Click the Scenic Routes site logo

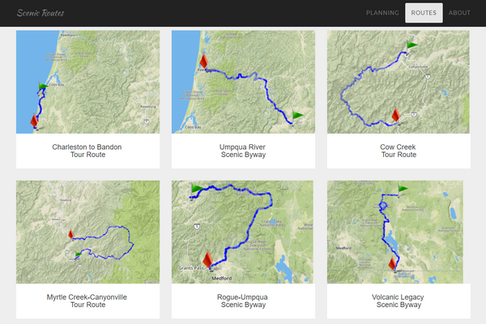tap(40, 13)
